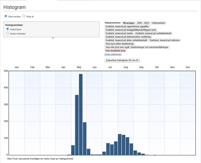Click the red Visa skyddade fynd tag
The height and width of the screenshot is (163, 201).
tap(116, 51)
